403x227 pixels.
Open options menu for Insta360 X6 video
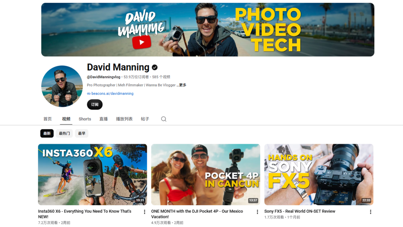(x=144, y=212)
